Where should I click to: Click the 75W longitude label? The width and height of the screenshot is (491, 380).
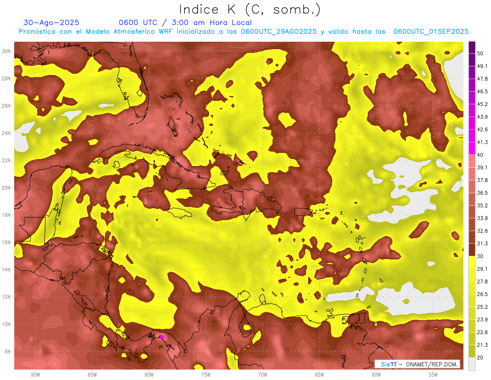click(x=206, y=375)
